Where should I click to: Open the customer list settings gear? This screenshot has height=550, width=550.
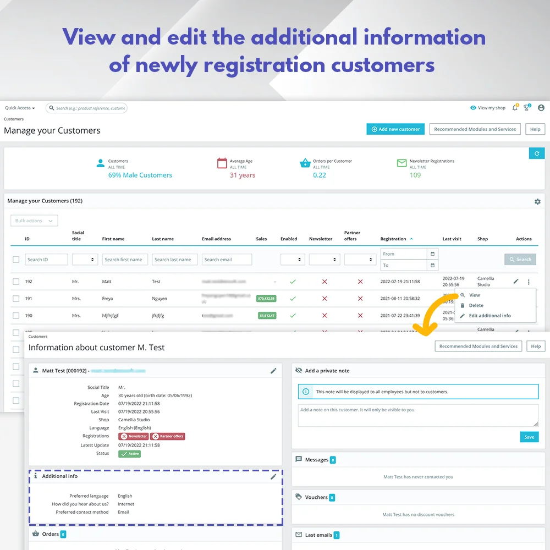(537, 201)
